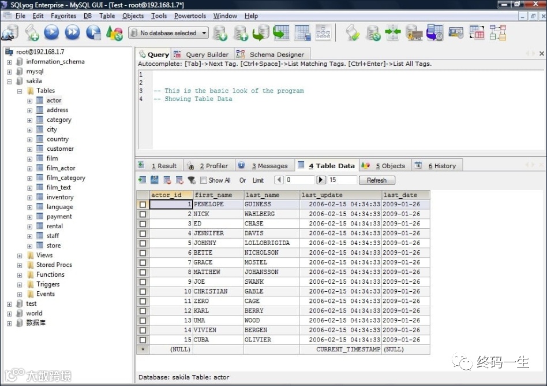The height and width of the screenshot is (386, 547).
Task: Switch to the 3 Messages tab
Action: (264, 166)
